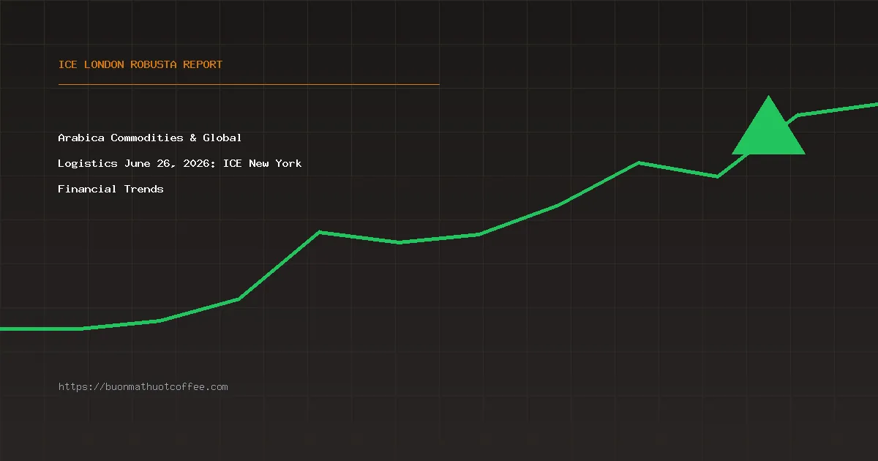Select the "ICE LONDON ROBUSTA REPORT" heading

click(x=140, y=64)
